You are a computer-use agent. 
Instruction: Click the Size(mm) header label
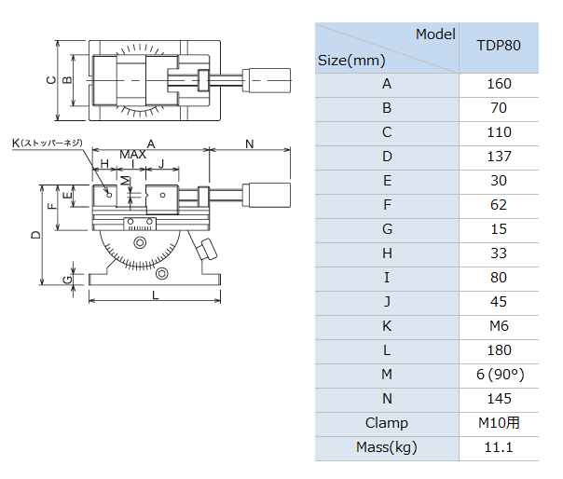click(351, 61)
